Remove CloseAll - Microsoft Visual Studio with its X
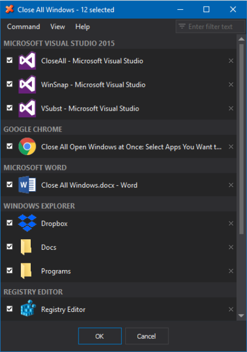This screenshot has width=247, height=352. pos(231,61)
